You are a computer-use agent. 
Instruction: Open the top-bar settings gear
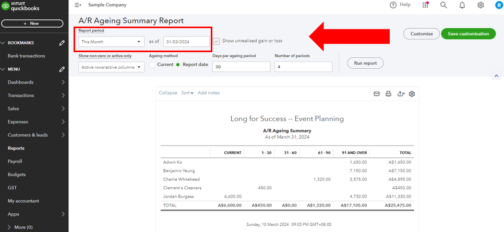tap(481, 5)
